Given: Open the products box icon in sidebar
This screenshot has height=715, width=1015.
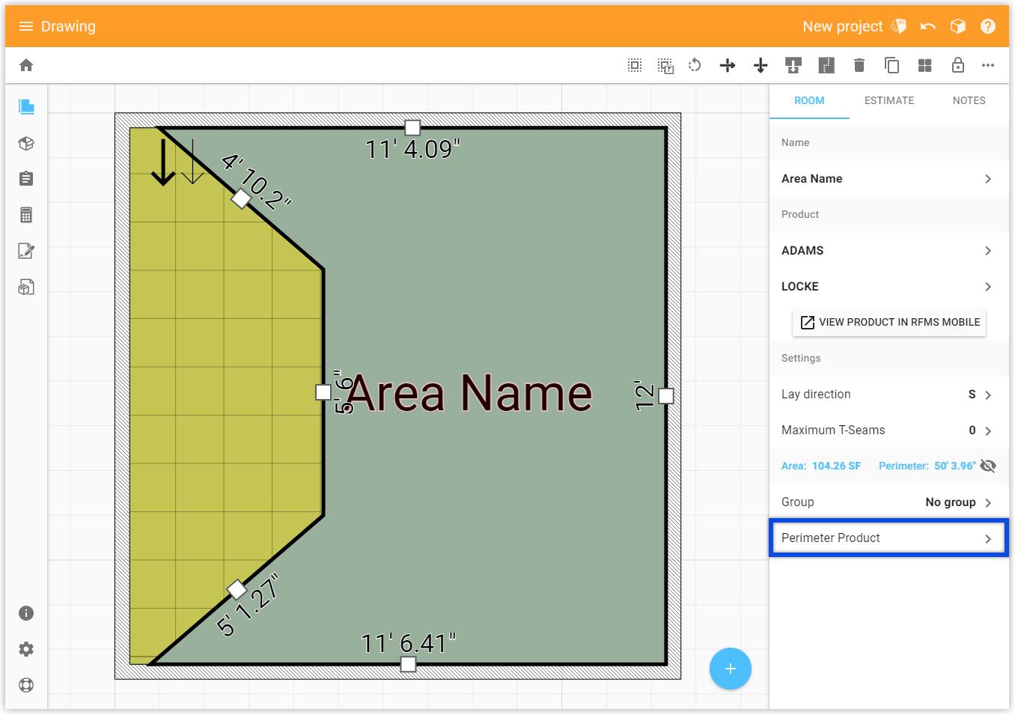Looking at the screenshot, I should (26, 143).
